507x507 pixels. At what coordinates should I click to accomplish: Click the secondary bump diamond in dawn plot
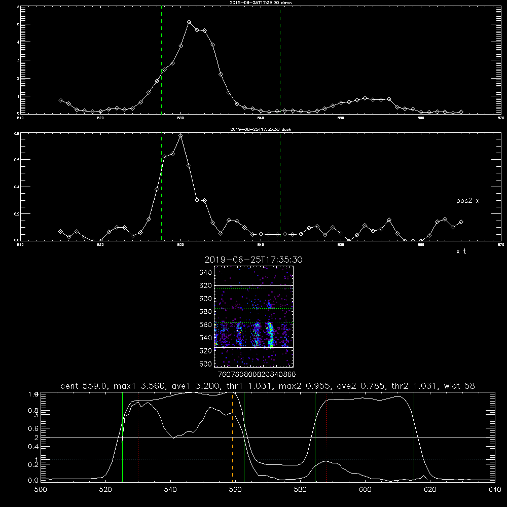(365, 98)
